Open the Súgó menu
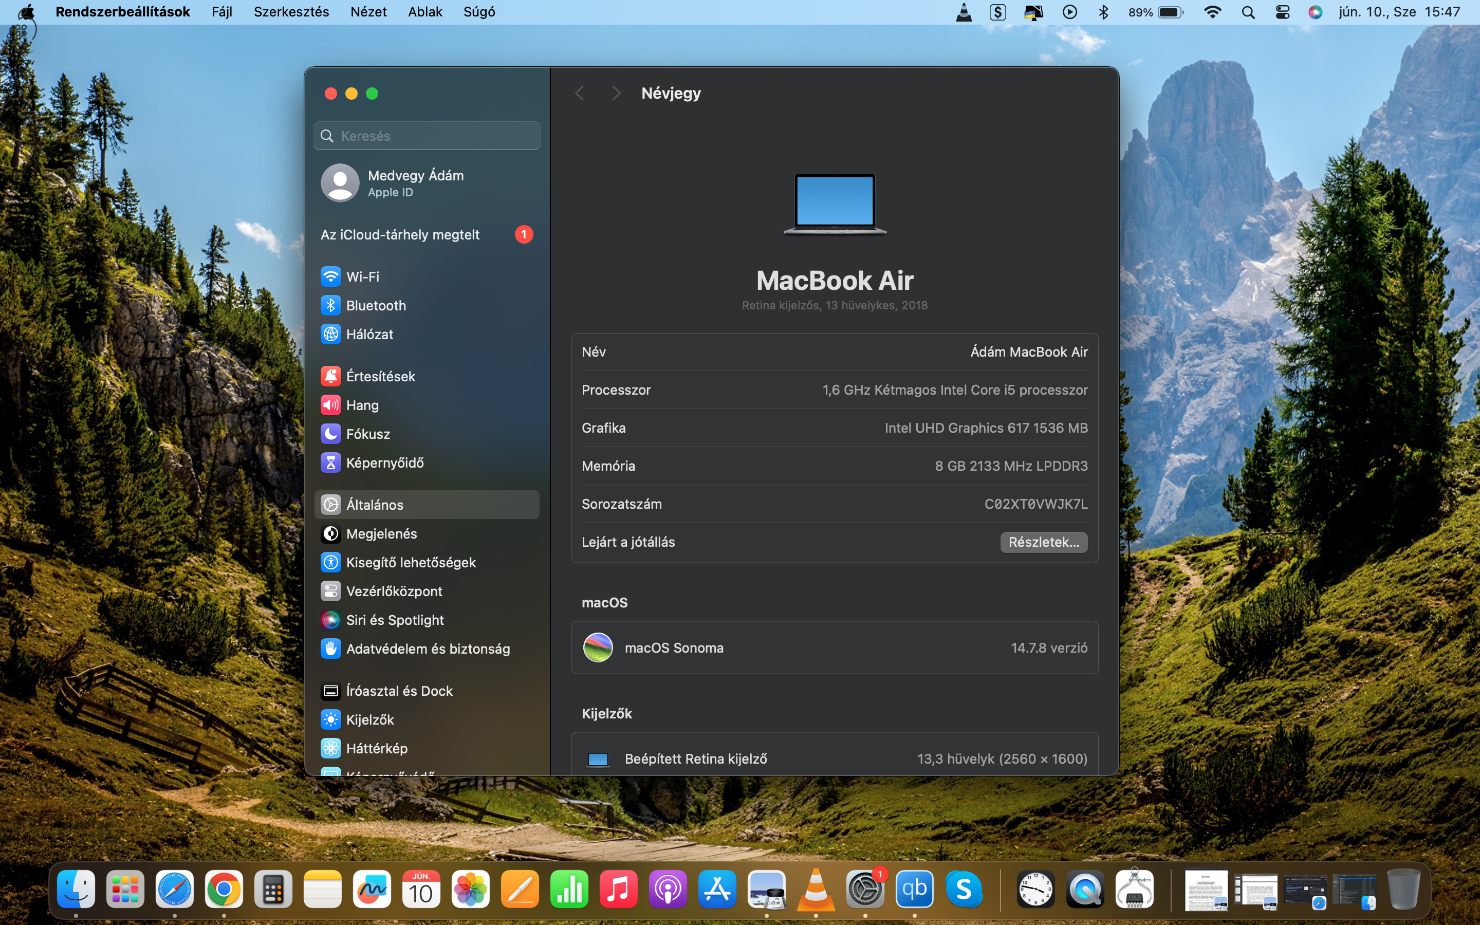The height and width of the screenshot is (925, 1480). coord(479,12)
